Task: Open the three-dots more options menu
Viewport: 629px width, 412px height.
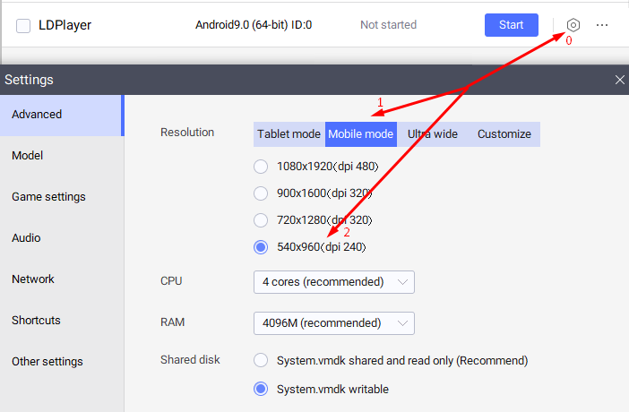Action: (602, 25)
